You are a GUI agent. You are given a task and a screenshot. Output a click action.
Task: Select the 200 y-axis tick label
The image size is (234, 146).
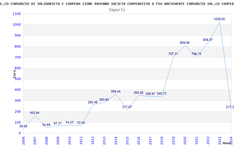(18, 112)
